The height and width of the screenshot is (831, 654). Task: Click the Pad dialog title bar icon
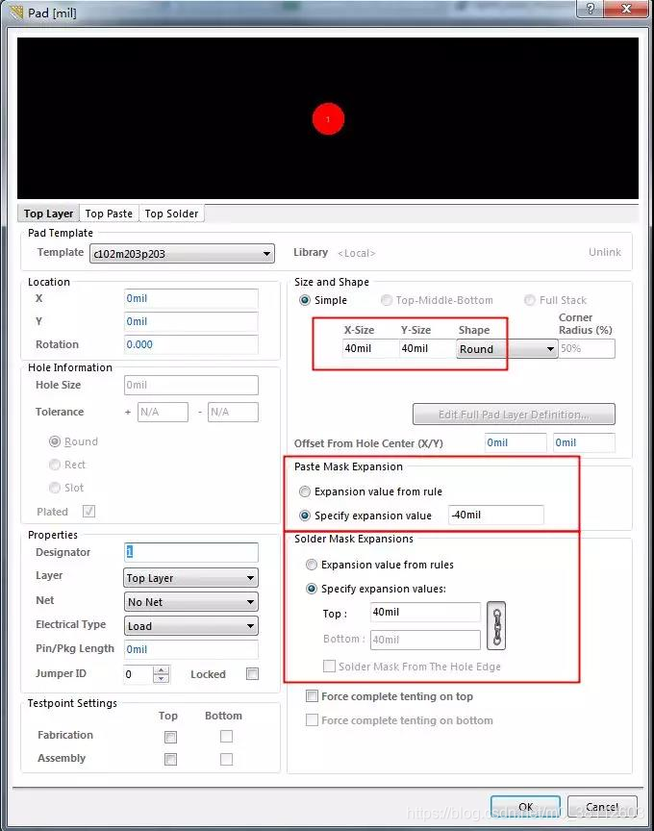click(x=16, y=12)
